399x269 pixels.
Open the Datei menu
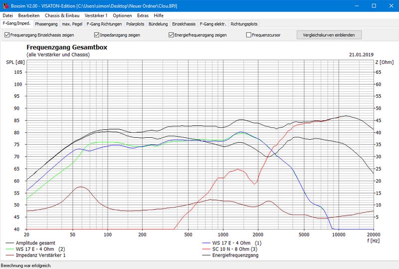[8, 15]
